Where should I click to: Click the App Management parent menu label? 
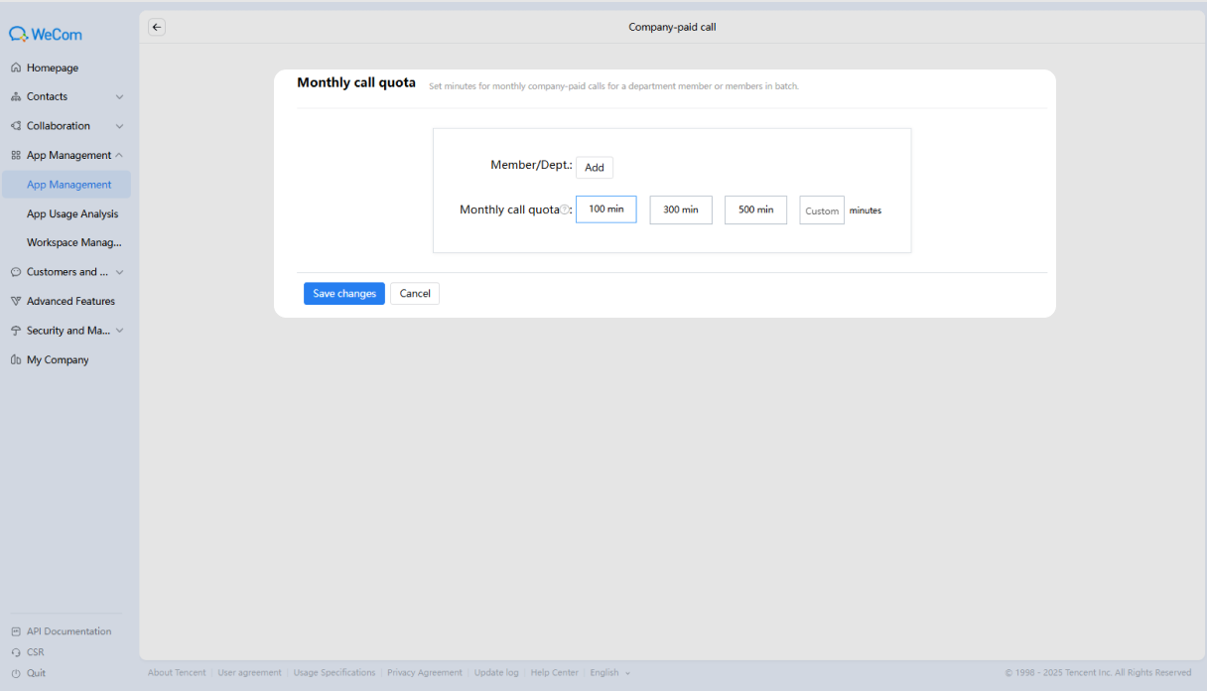pos(68,155)
